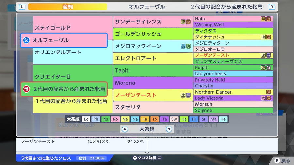Click the Te bloodline swatch
294x165 pixels.
[x=164, y=119]
